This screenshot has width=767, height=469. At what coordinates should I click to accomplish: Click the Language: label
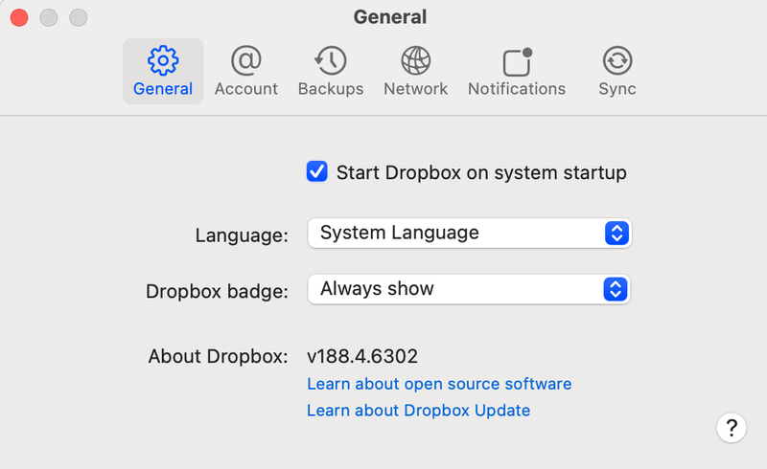point(242,235)
